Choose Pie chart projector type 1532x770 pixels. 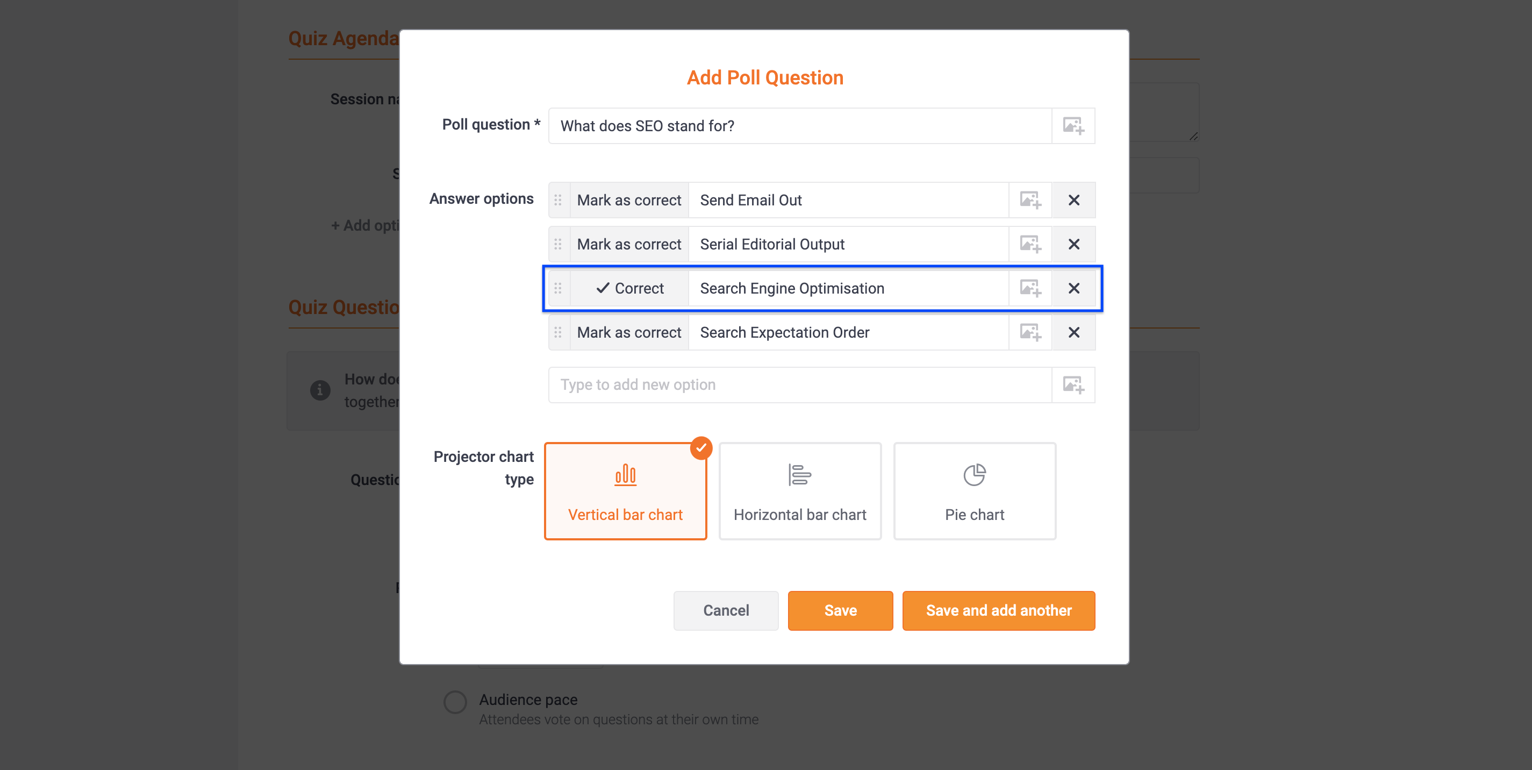(x=974, y=491)
